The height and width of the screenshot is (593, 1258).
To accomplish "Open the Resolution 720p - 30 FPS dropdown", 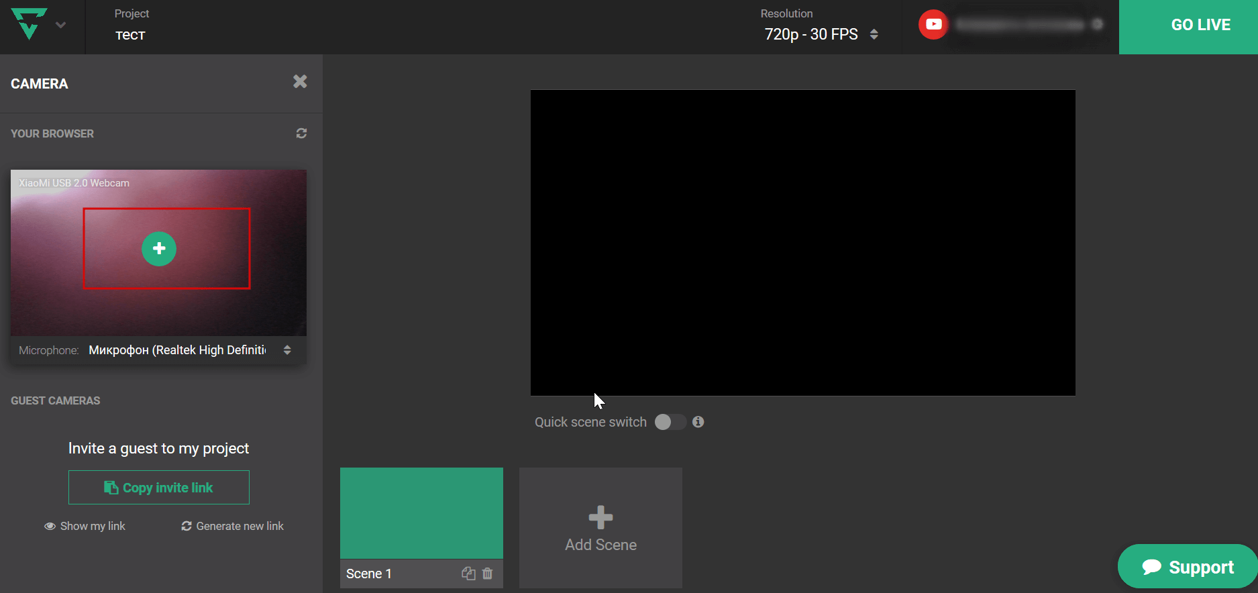I will click(x=821, y=34).
